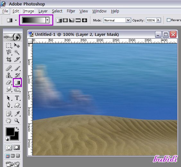Switch to Standard editing mode
This screenshot has height=167, width=181.
coord(9,147)
